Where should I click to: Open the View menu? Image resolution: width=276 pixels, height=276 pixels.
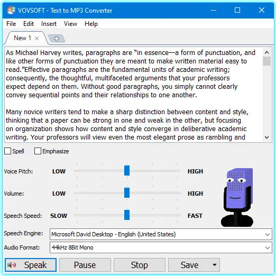click(70, 24)
